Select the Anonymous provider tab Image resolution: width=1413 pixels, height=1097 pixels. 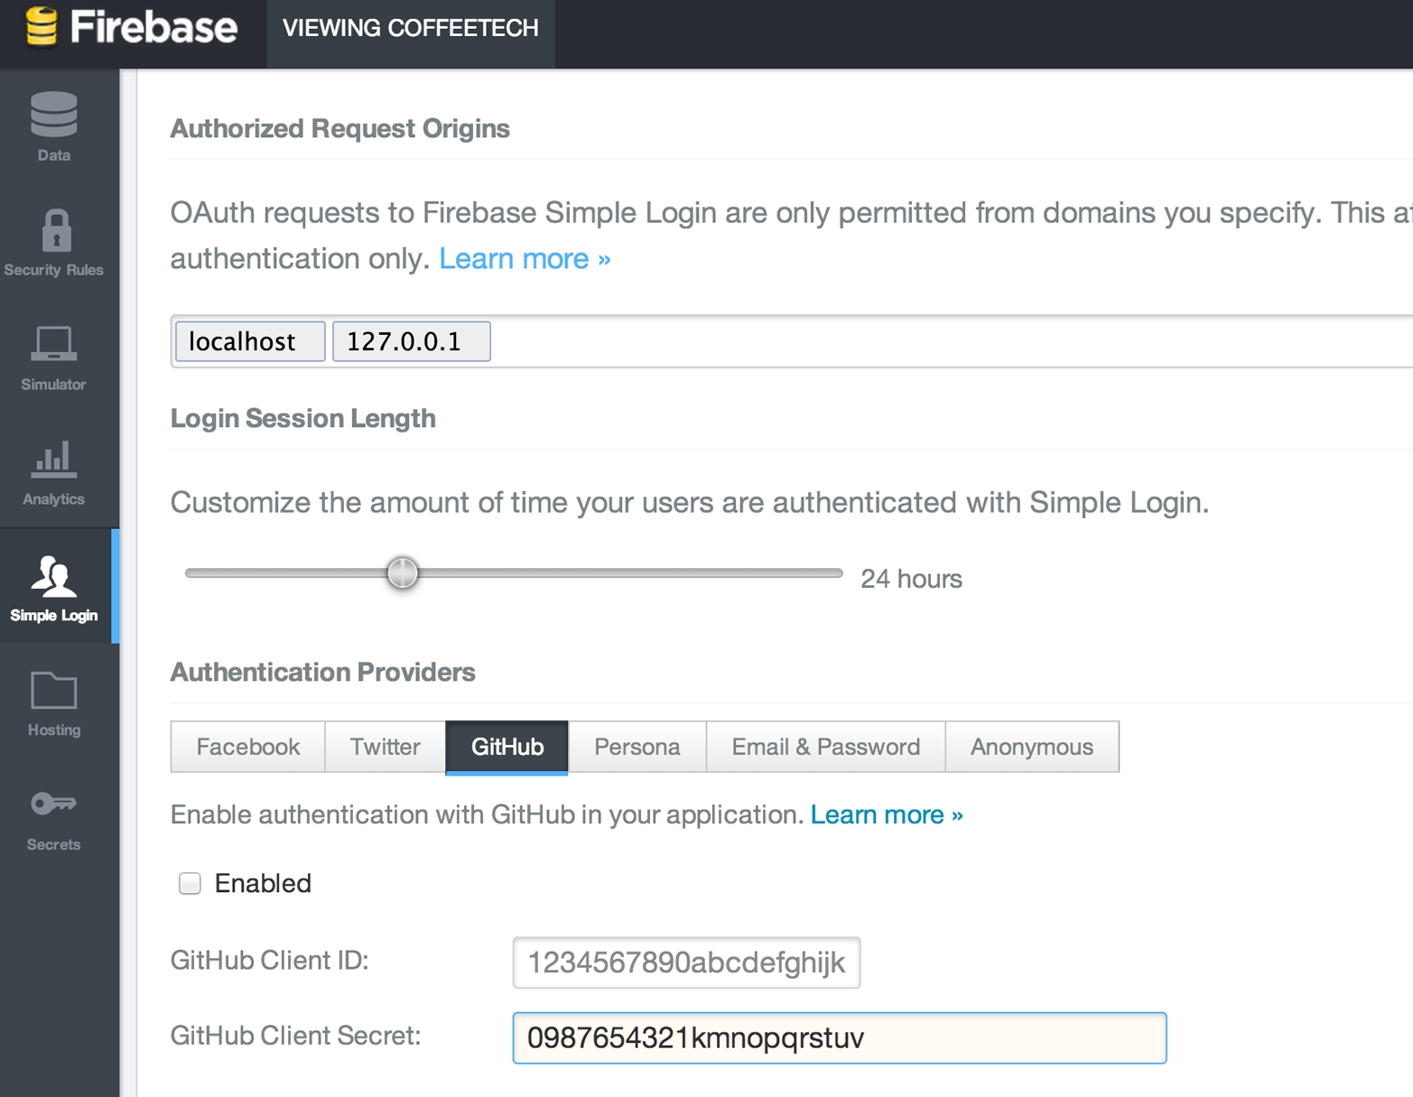[x=1031, y=747]
